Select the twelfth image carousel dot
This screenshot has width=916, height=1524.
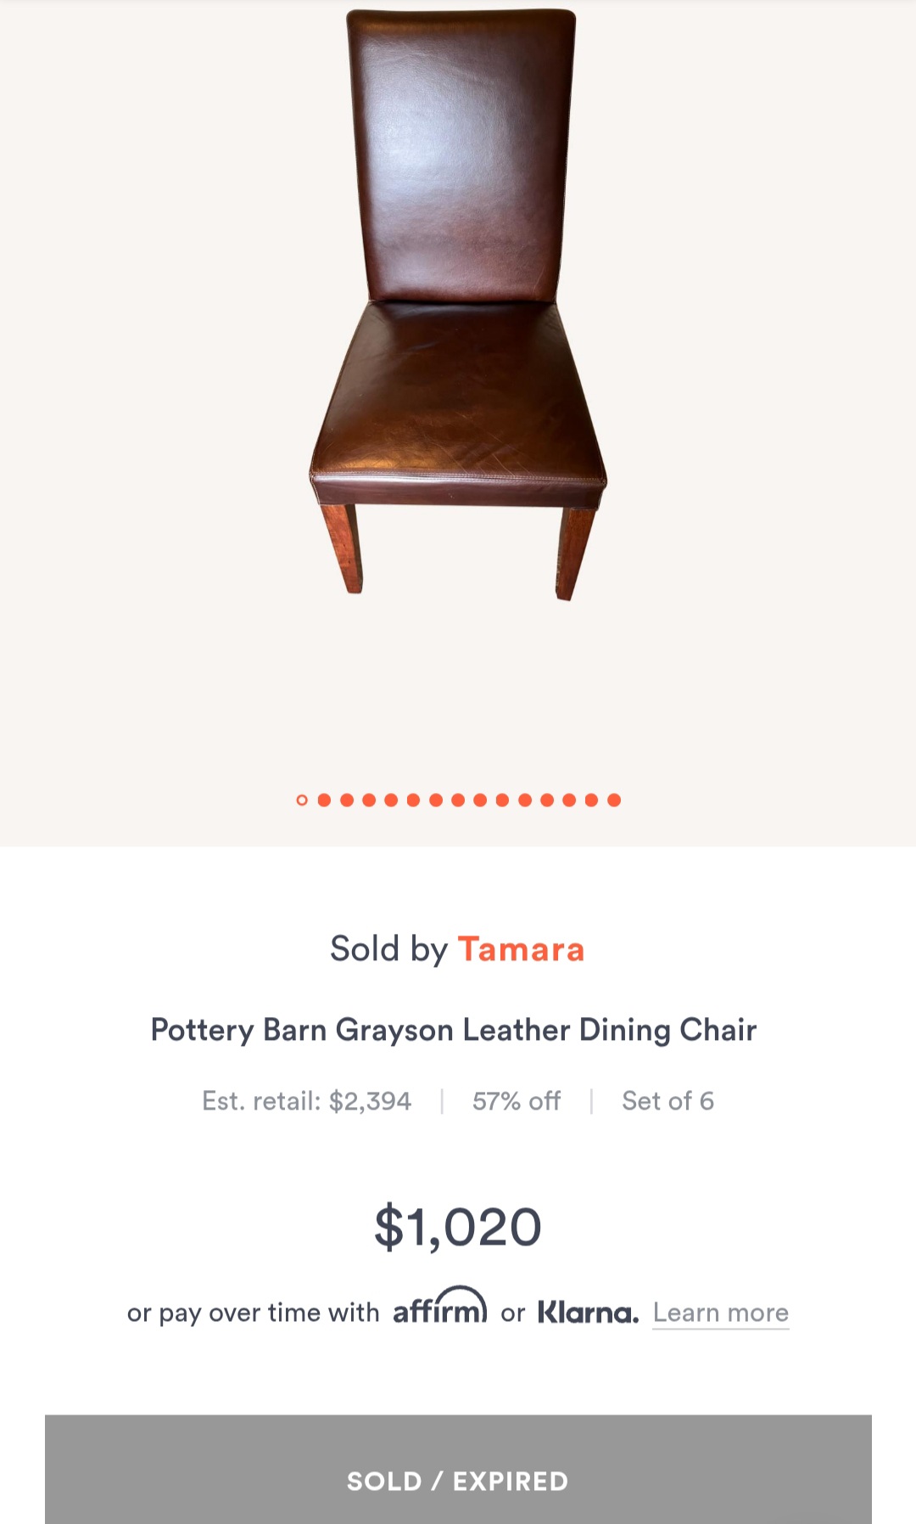click(547, 800)
